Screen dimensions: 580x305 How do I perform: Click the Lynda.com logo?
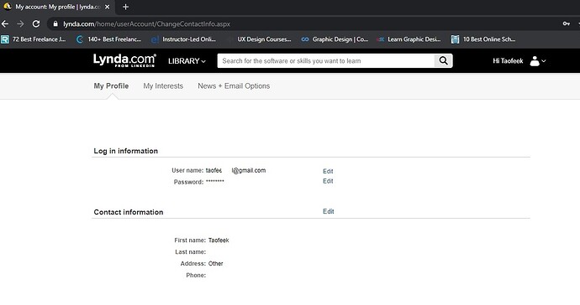tap(124, 60)
